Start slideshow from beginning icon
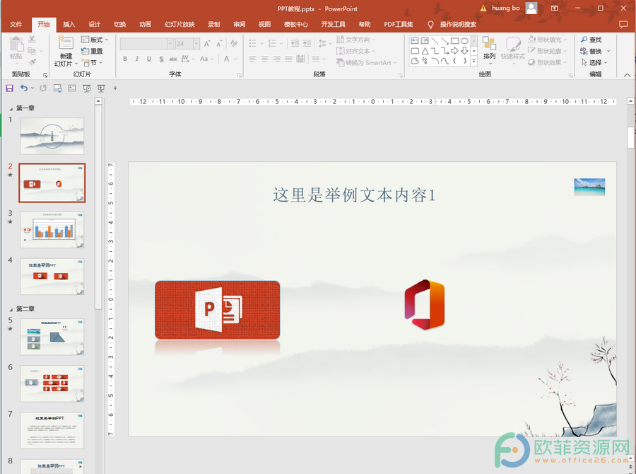636x474 pixels. (x=87, y=88)
